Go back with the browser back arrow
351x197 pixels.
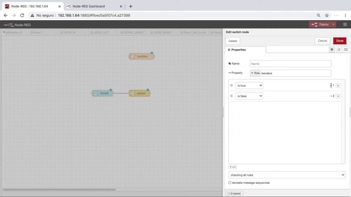(x=5, y=15)
